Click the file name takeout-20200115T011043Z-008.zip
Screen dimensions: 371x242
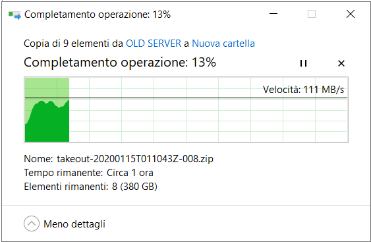[x=135, y=159]
